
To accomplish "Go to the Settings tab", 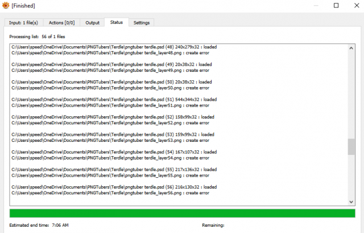I will tap(142, 23).
